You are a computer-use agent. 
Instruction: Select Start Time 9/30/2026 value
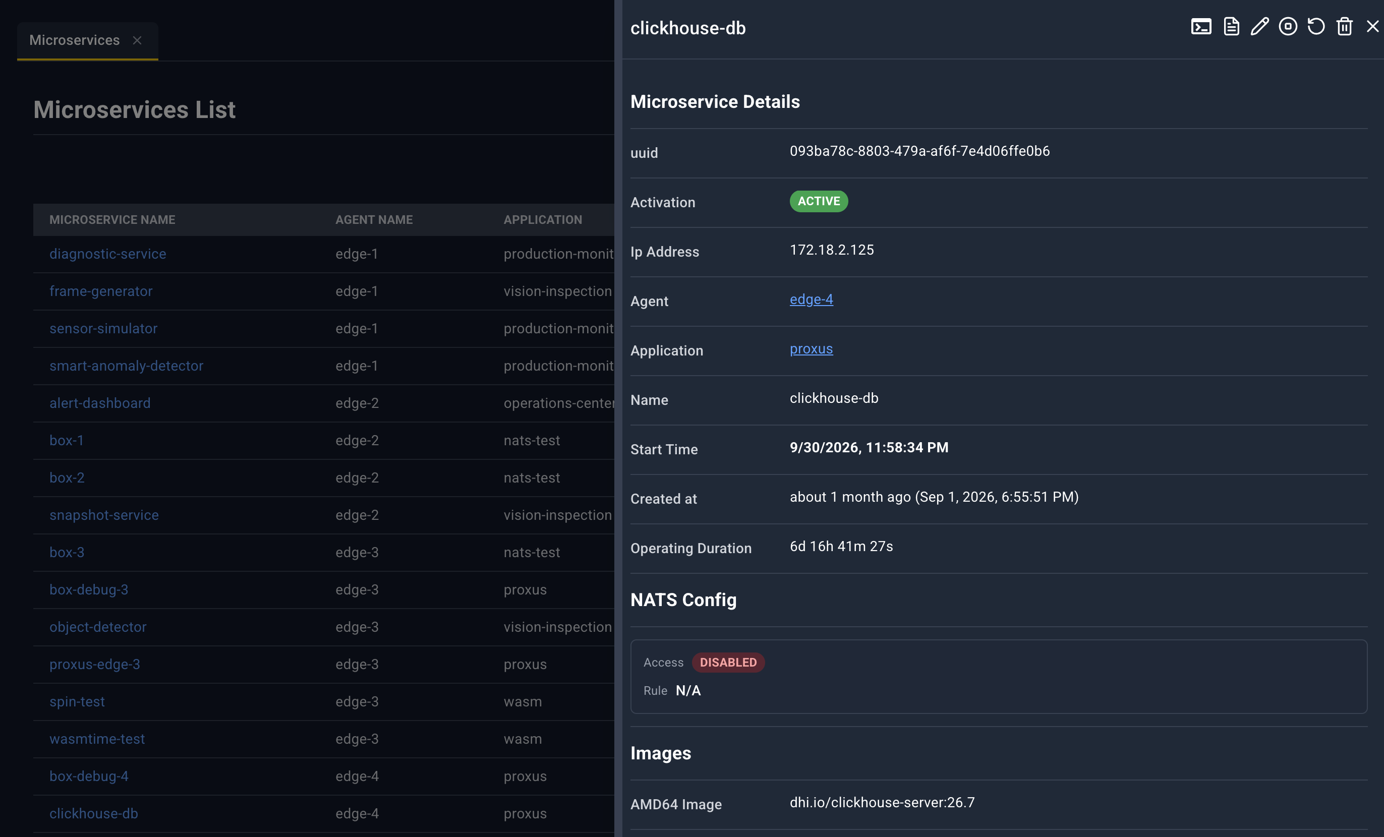pos(869,447)
